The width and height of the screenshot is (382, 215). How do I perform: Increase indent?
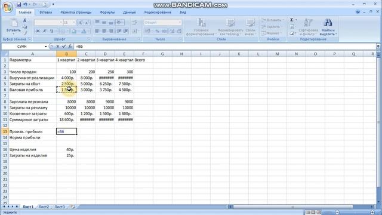coord(126,31)
